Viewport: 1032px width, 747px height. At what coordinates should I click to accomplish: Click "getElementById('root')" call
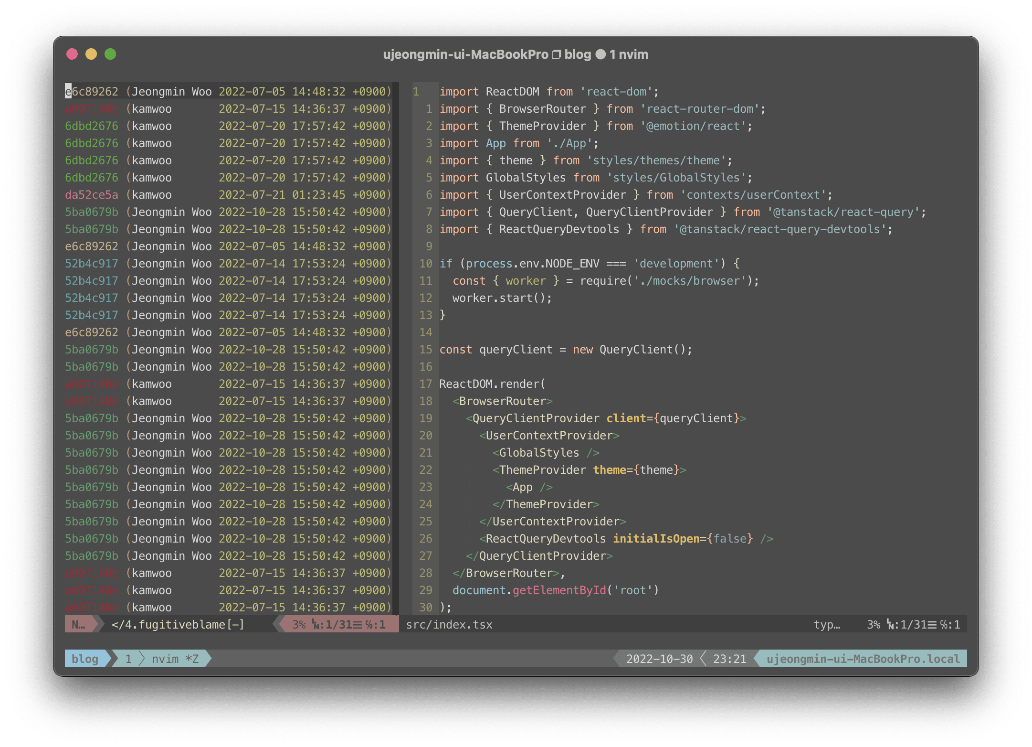pos(586,590)
